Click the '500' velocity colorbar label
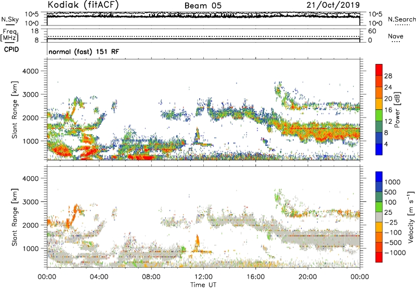Image resolution: width=416 pixels, height=288 pixels. (391, 192)
